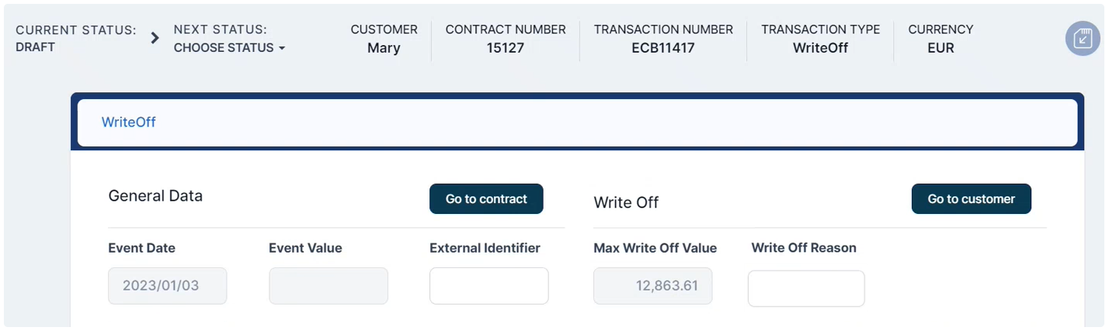Click the Max Write Off Value field
1109x334 pixels.
tap(652, 286)
